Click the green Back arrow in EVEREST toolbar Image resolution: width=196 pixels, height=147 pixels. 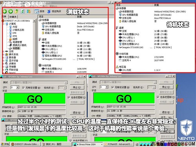(5, 11)
